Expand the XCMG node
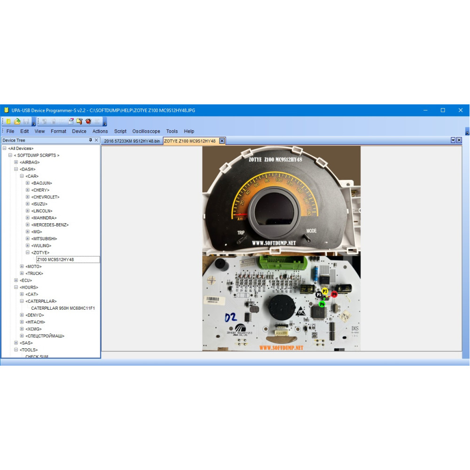Image resolution: width=470 pixels, height=470 pixels. [22, 329]
